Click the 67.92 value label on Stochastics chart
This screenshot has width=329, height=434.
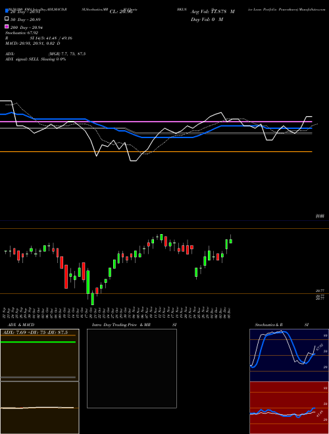[320, 347]
